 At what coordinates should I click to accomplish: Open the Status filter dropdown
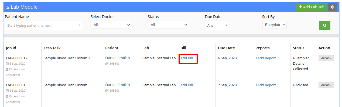point(168,25)
